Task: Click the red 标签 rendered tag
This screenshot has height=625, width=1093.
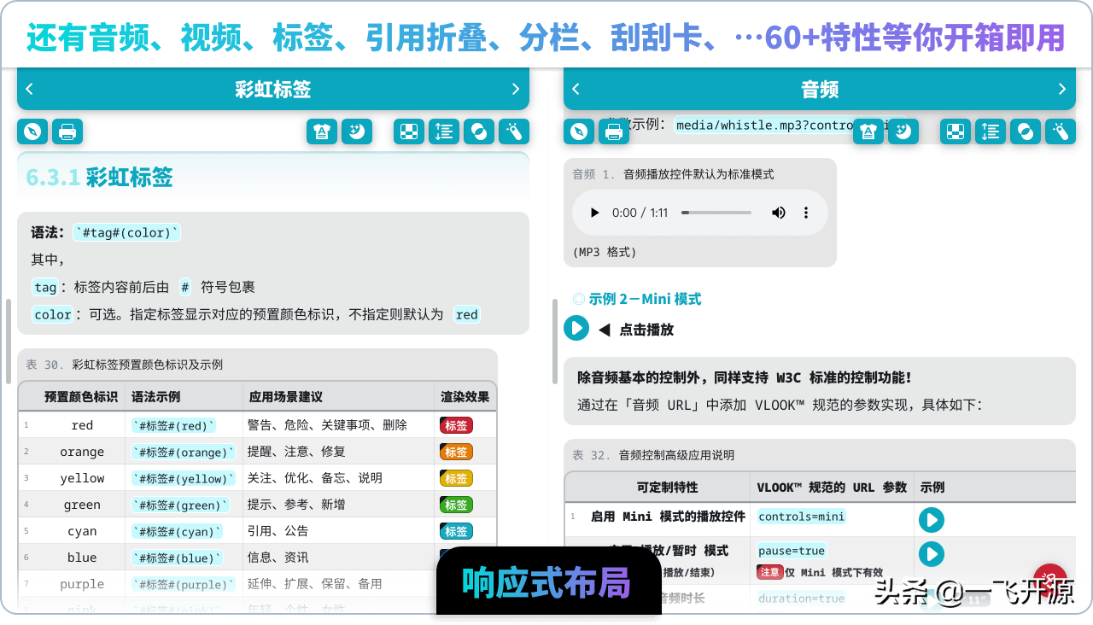Action: click(456, 425)
